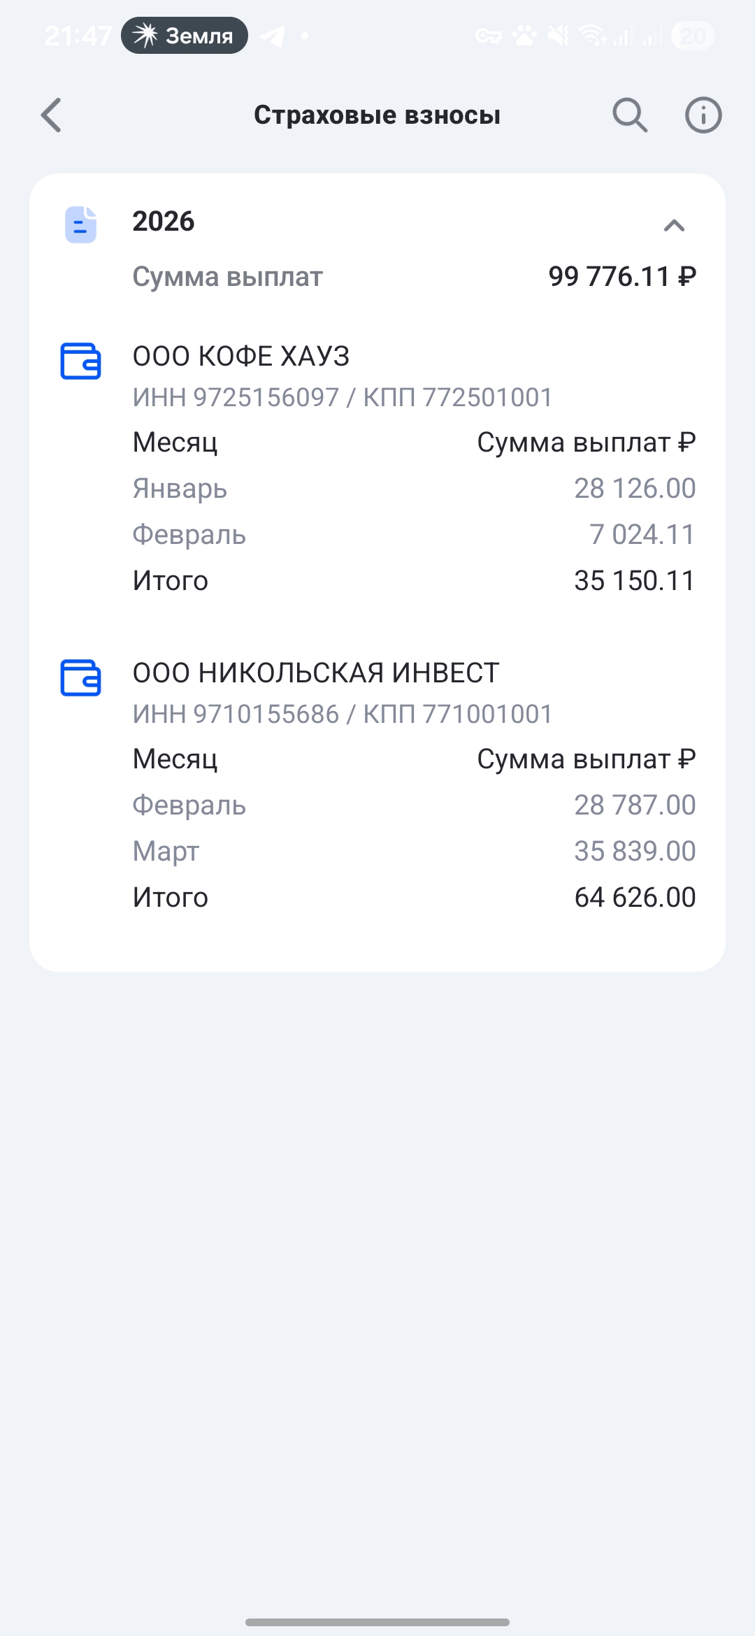This screenshot has height=1636, width=755.
Task: Collapse the 2026 section with the chevron
Action: (674, 225)
